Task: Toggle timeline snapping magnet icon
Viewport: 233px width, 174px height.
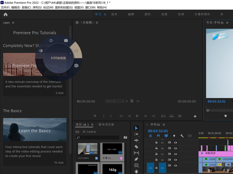Action: tap(158, 136)
